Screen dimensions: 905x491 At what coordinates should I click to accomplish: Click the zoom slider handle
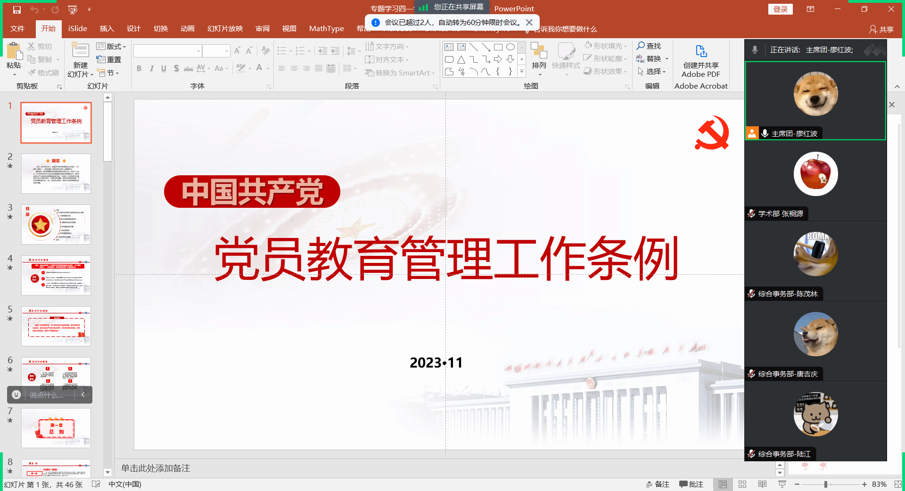click(826, 484)
